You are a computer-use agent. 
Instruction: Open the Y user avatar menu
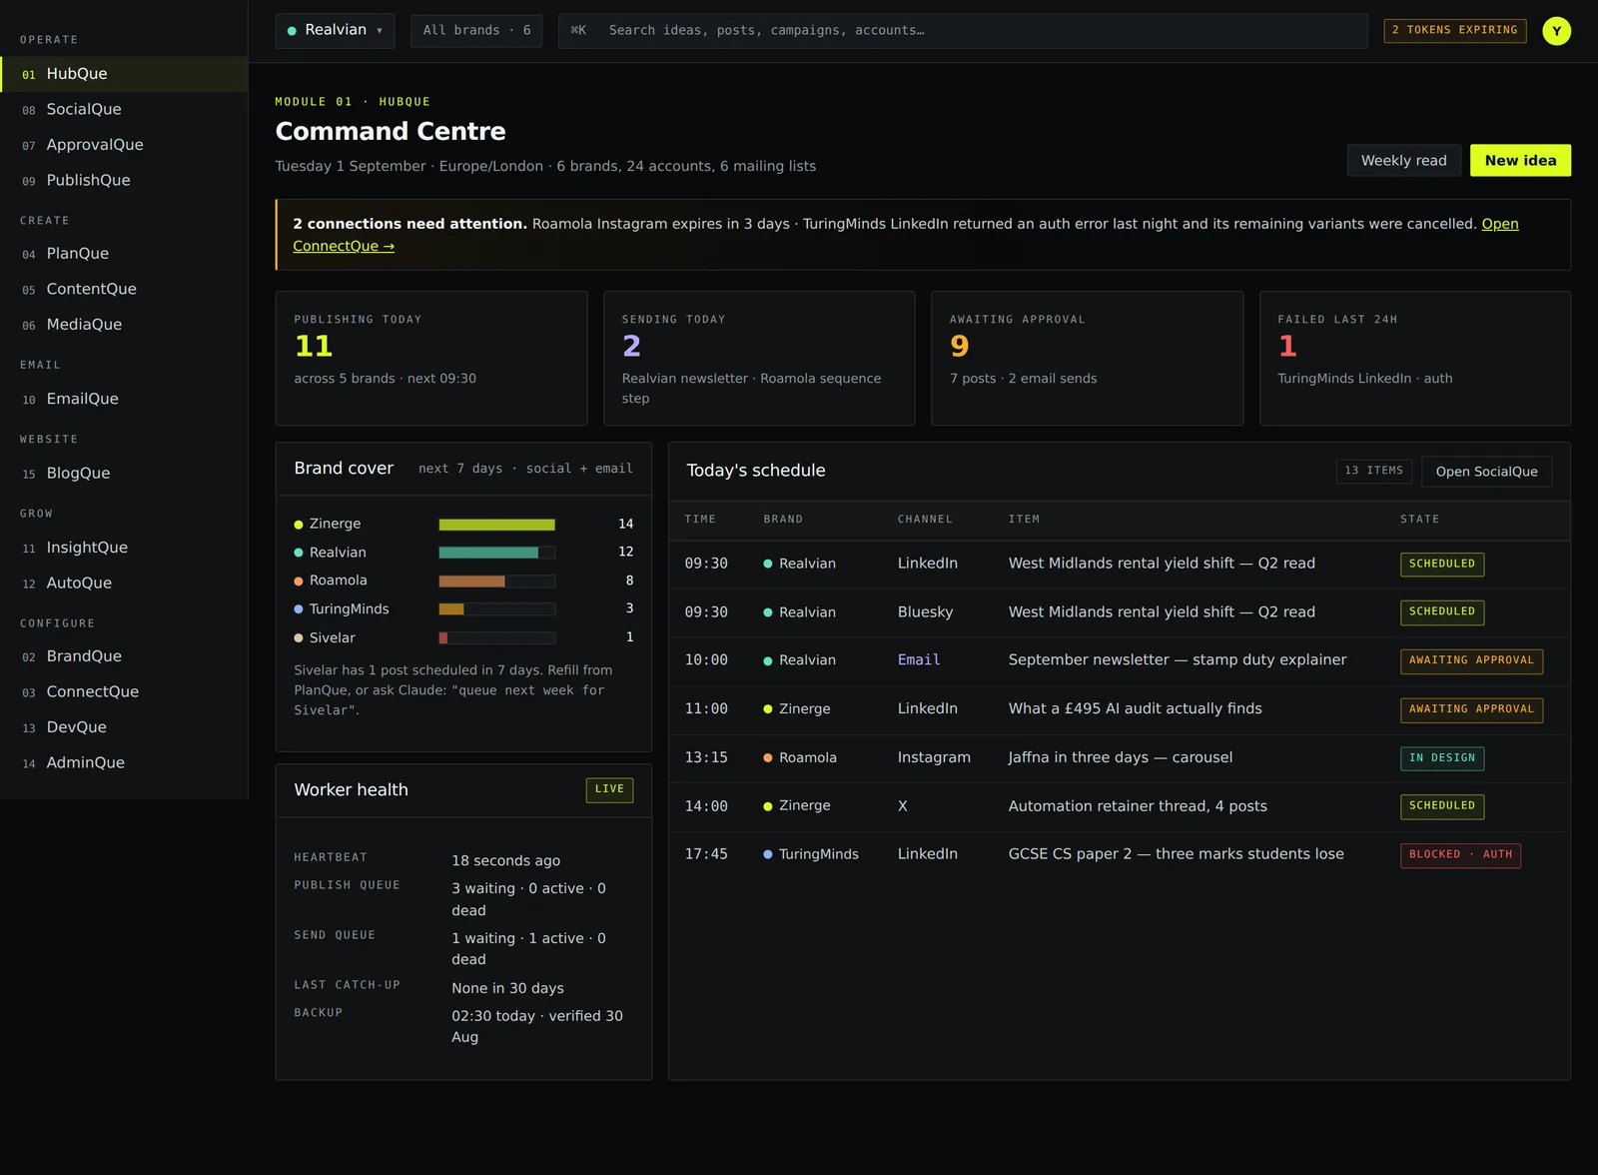point(1556,31)
